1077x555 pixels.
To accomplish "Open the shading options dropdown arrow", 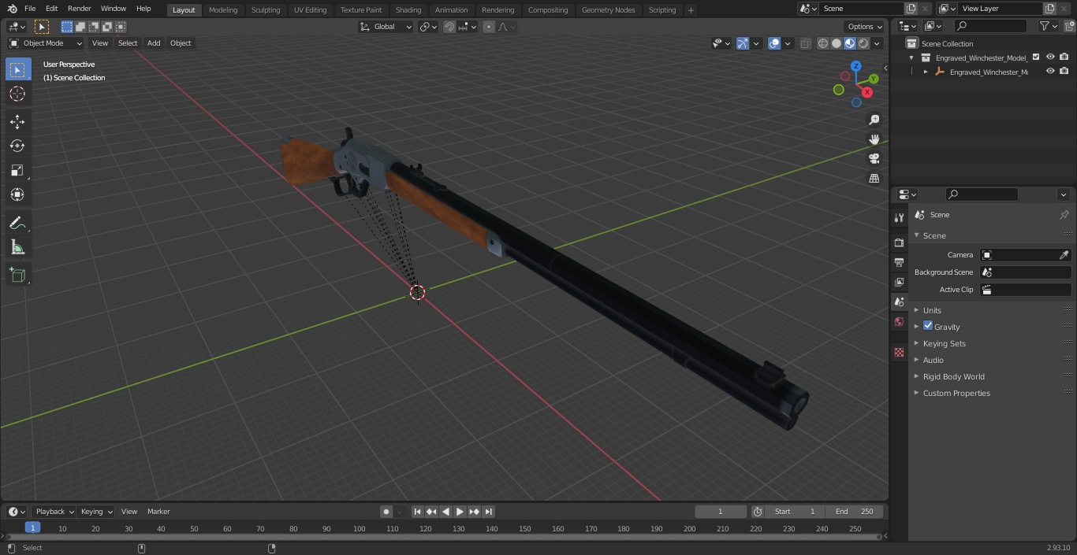I will [877, 43].
